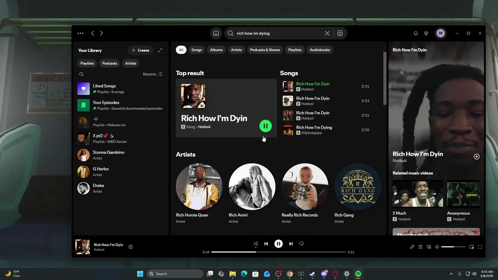Skip to the next track

(x=291, y=244)
